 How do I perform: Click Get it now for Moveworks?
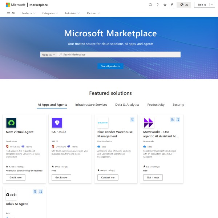pyautogui.click(x=153, y=178)
